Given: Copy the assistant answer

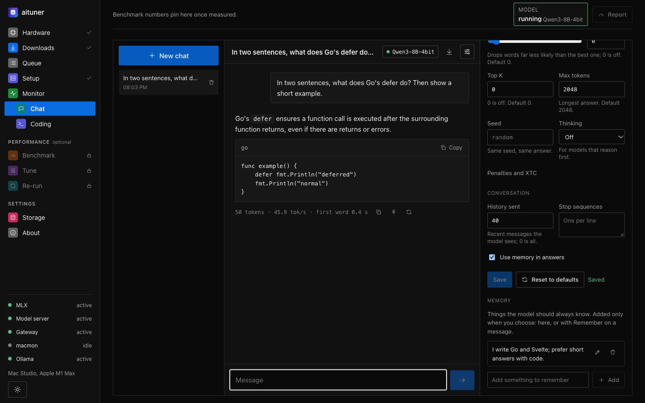Looking at the screenshot, I should click(378, 212).
